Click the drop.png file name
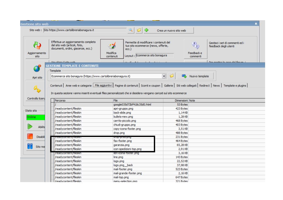283x200 pixels. 119,133
